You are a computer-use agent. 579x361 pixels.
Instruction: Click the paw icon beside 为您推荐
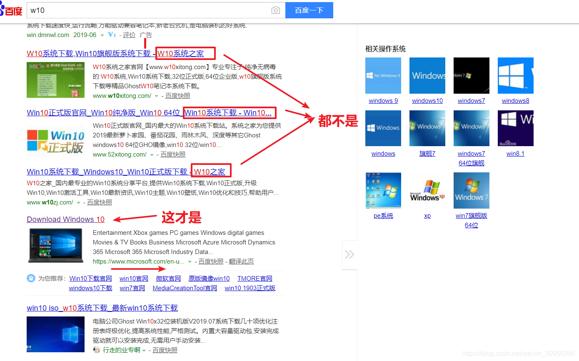tap(31, 278)
